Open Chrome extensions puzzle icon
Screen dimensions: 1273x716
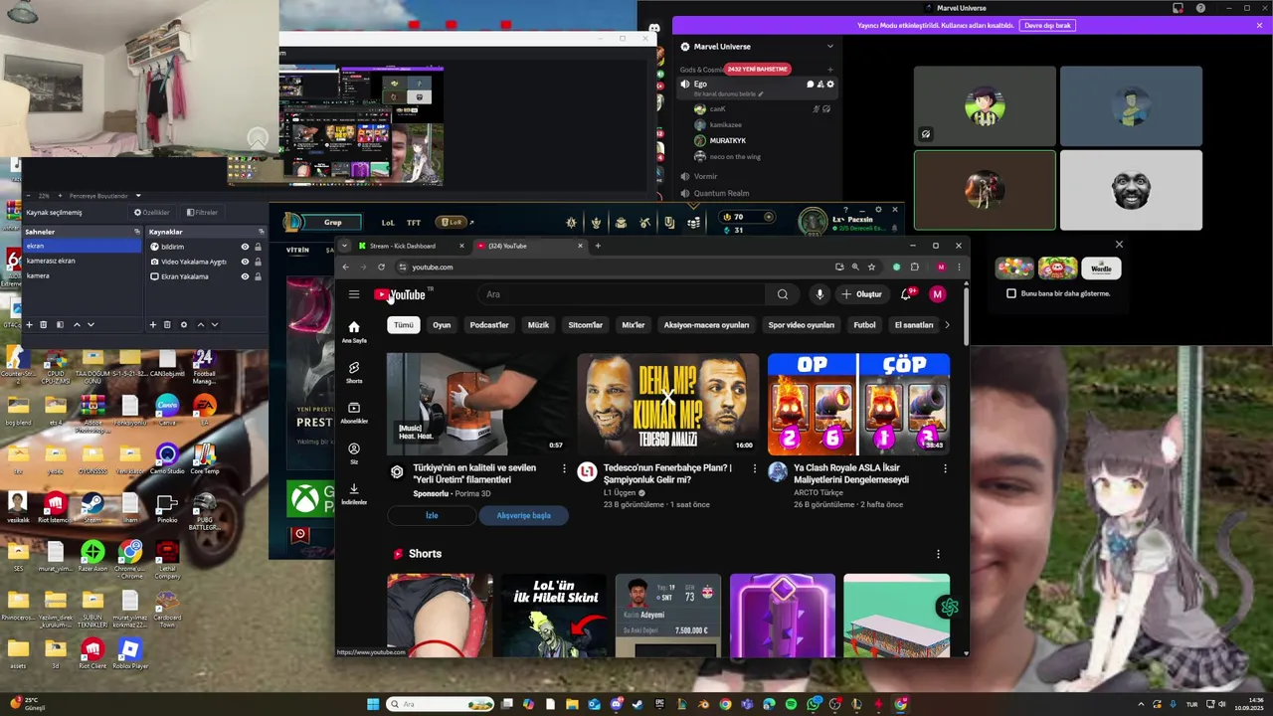pos(915,267)
